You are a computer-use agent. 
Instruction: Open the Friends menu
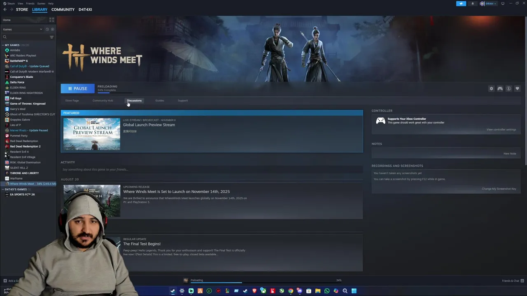pyautogui.click(x=30, y=3)
